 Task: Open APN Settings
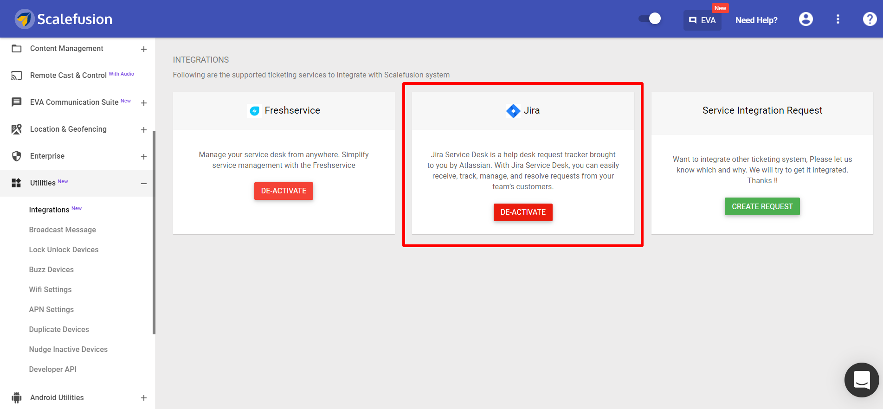[52, 309]
